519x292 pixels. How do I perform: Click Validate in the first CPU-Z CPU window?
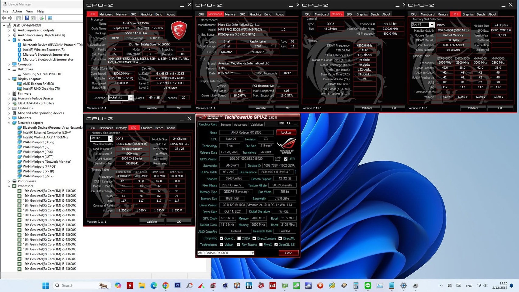pyautogui.click(x=152, y=108)
